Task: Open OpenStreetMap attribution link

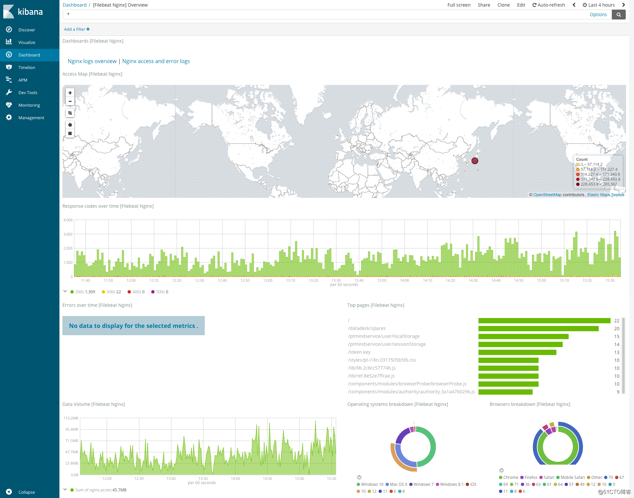Action: pyautogui.click(x=547, y=195)
